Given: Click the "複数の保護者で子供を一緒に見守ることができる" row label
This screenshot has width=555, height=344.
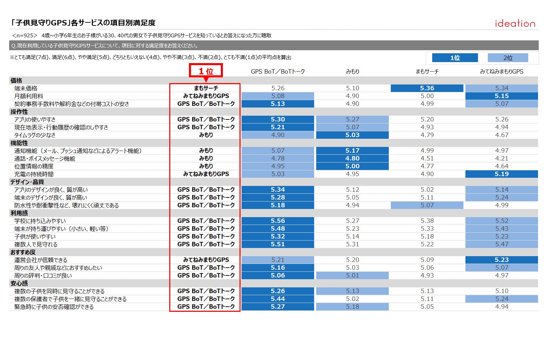Looking at the screenshot, I should [x=70, y=299].
